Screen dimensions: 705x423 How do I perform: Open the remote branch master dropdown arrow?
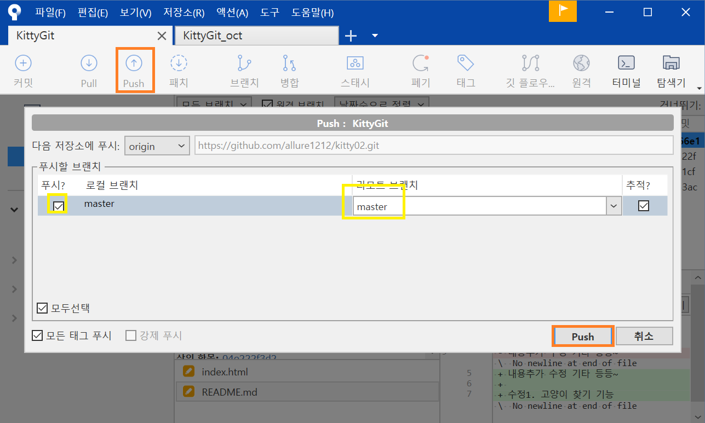(x=614, y=206)
